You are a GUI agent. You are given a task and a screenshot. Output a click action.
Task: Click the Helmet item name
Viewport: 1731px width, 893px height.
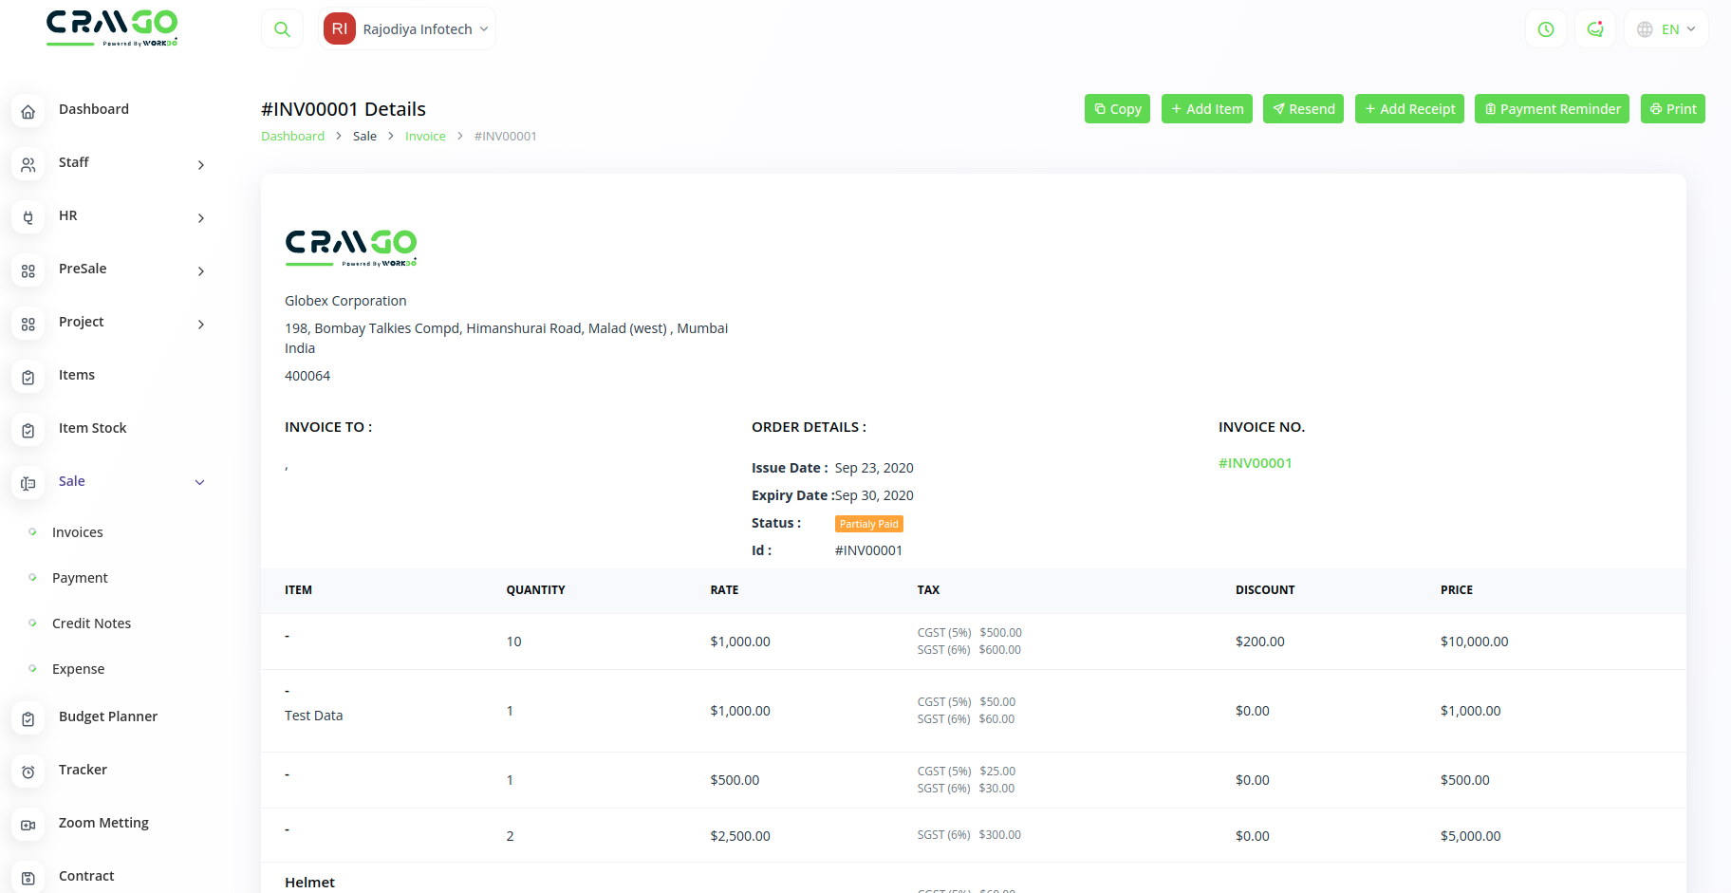click(310, 883)
